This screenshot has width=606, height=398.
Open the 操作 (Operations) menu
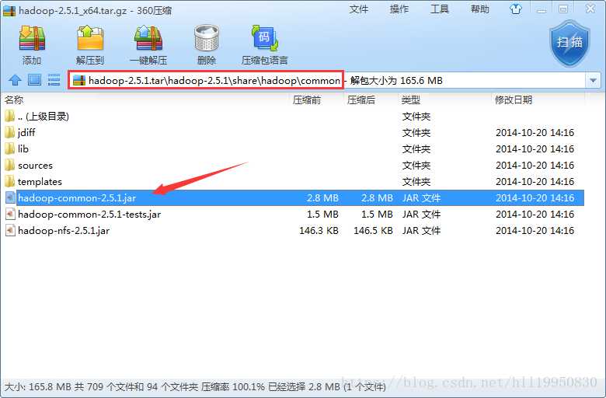click(399, 9)
